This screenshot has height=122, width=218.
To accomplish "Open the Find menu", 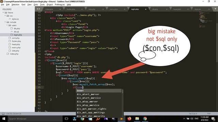I will coord(24,4).
